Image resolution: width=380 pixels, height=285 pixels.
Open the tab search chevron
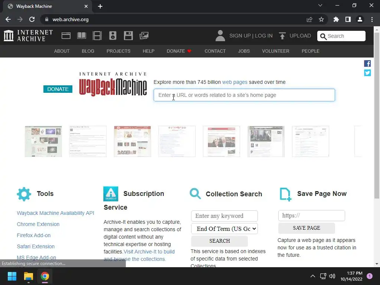(320, 5)
